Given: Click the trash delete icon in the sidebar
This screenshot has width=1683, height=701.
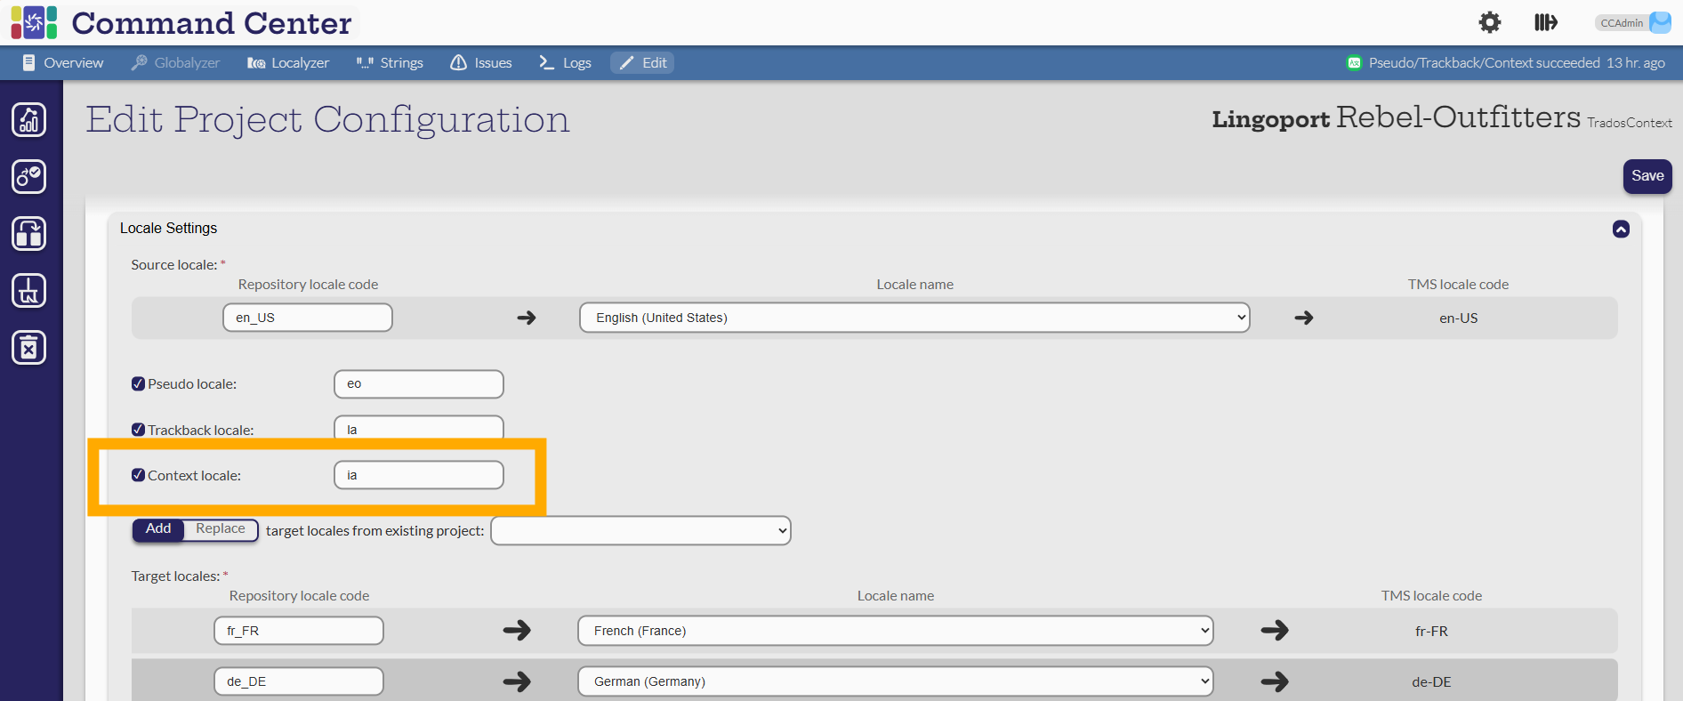Looking at the screenshot, I should click(x=29, y=348).
